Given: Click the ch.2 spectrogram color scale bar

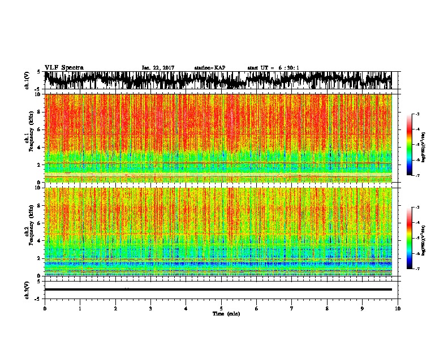Looking at the screenshot, I should (410, 238).
